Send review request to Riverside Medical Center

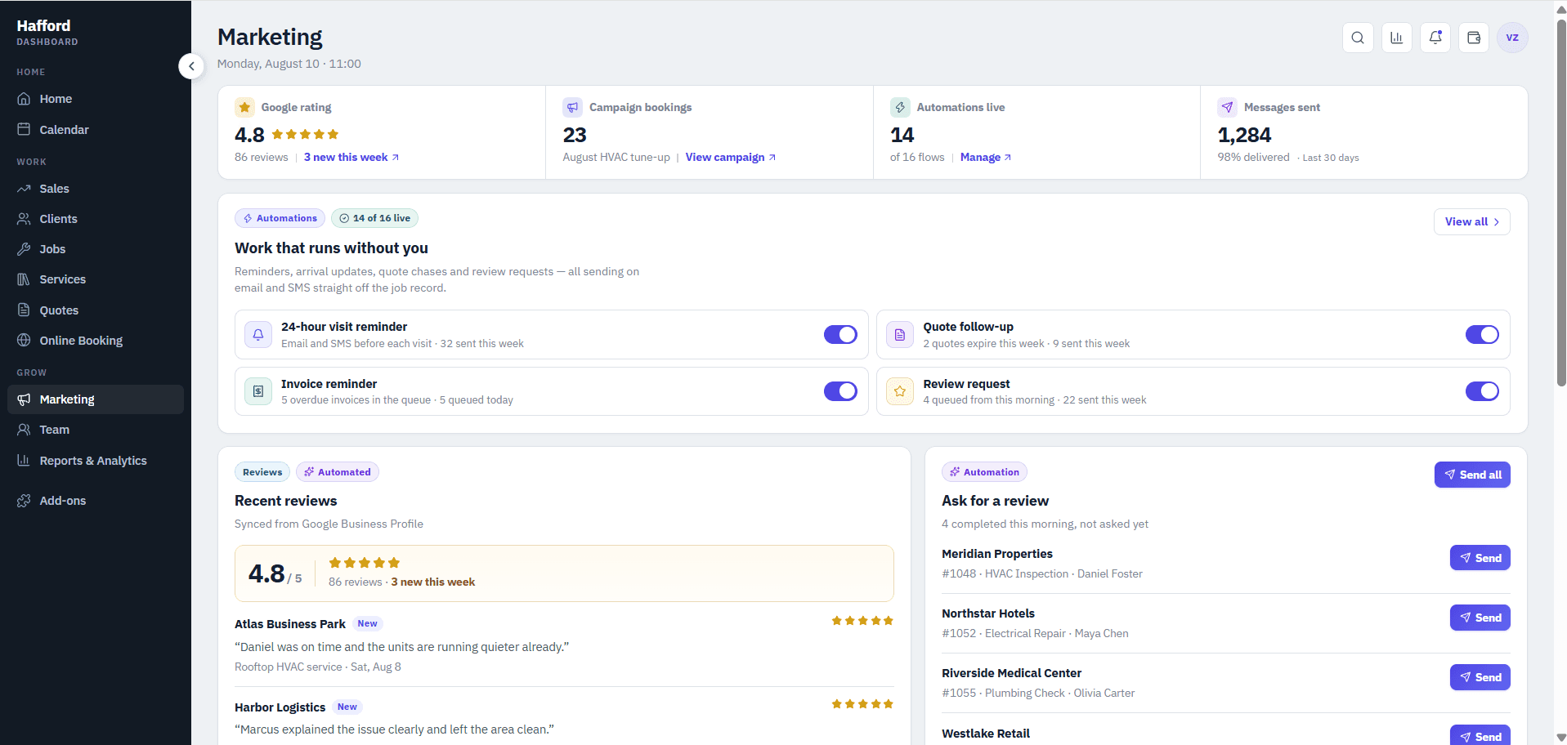tap(1480, 677)
